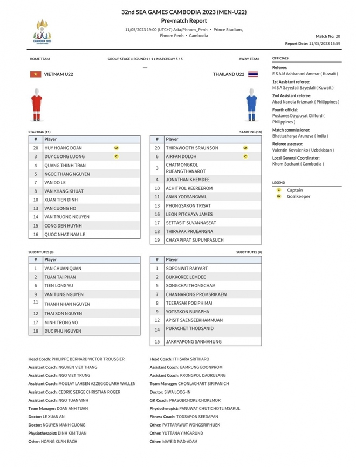
Task: Select substitute row Van Chuan Quan
Action: (84, 269)
